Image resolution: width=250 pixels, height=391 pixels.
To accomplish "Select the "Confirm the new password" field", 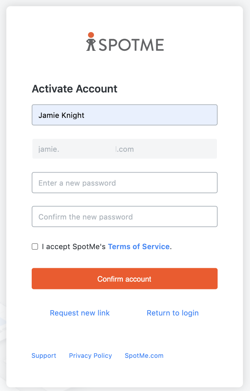I will pos(125,216).
